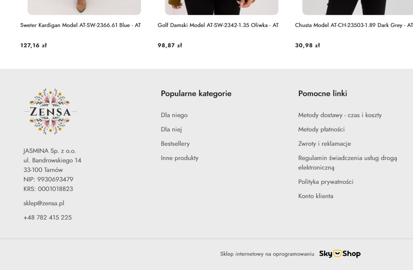
Task: Open Zwroty i reklamacje page
Action: tap(324, 144)
